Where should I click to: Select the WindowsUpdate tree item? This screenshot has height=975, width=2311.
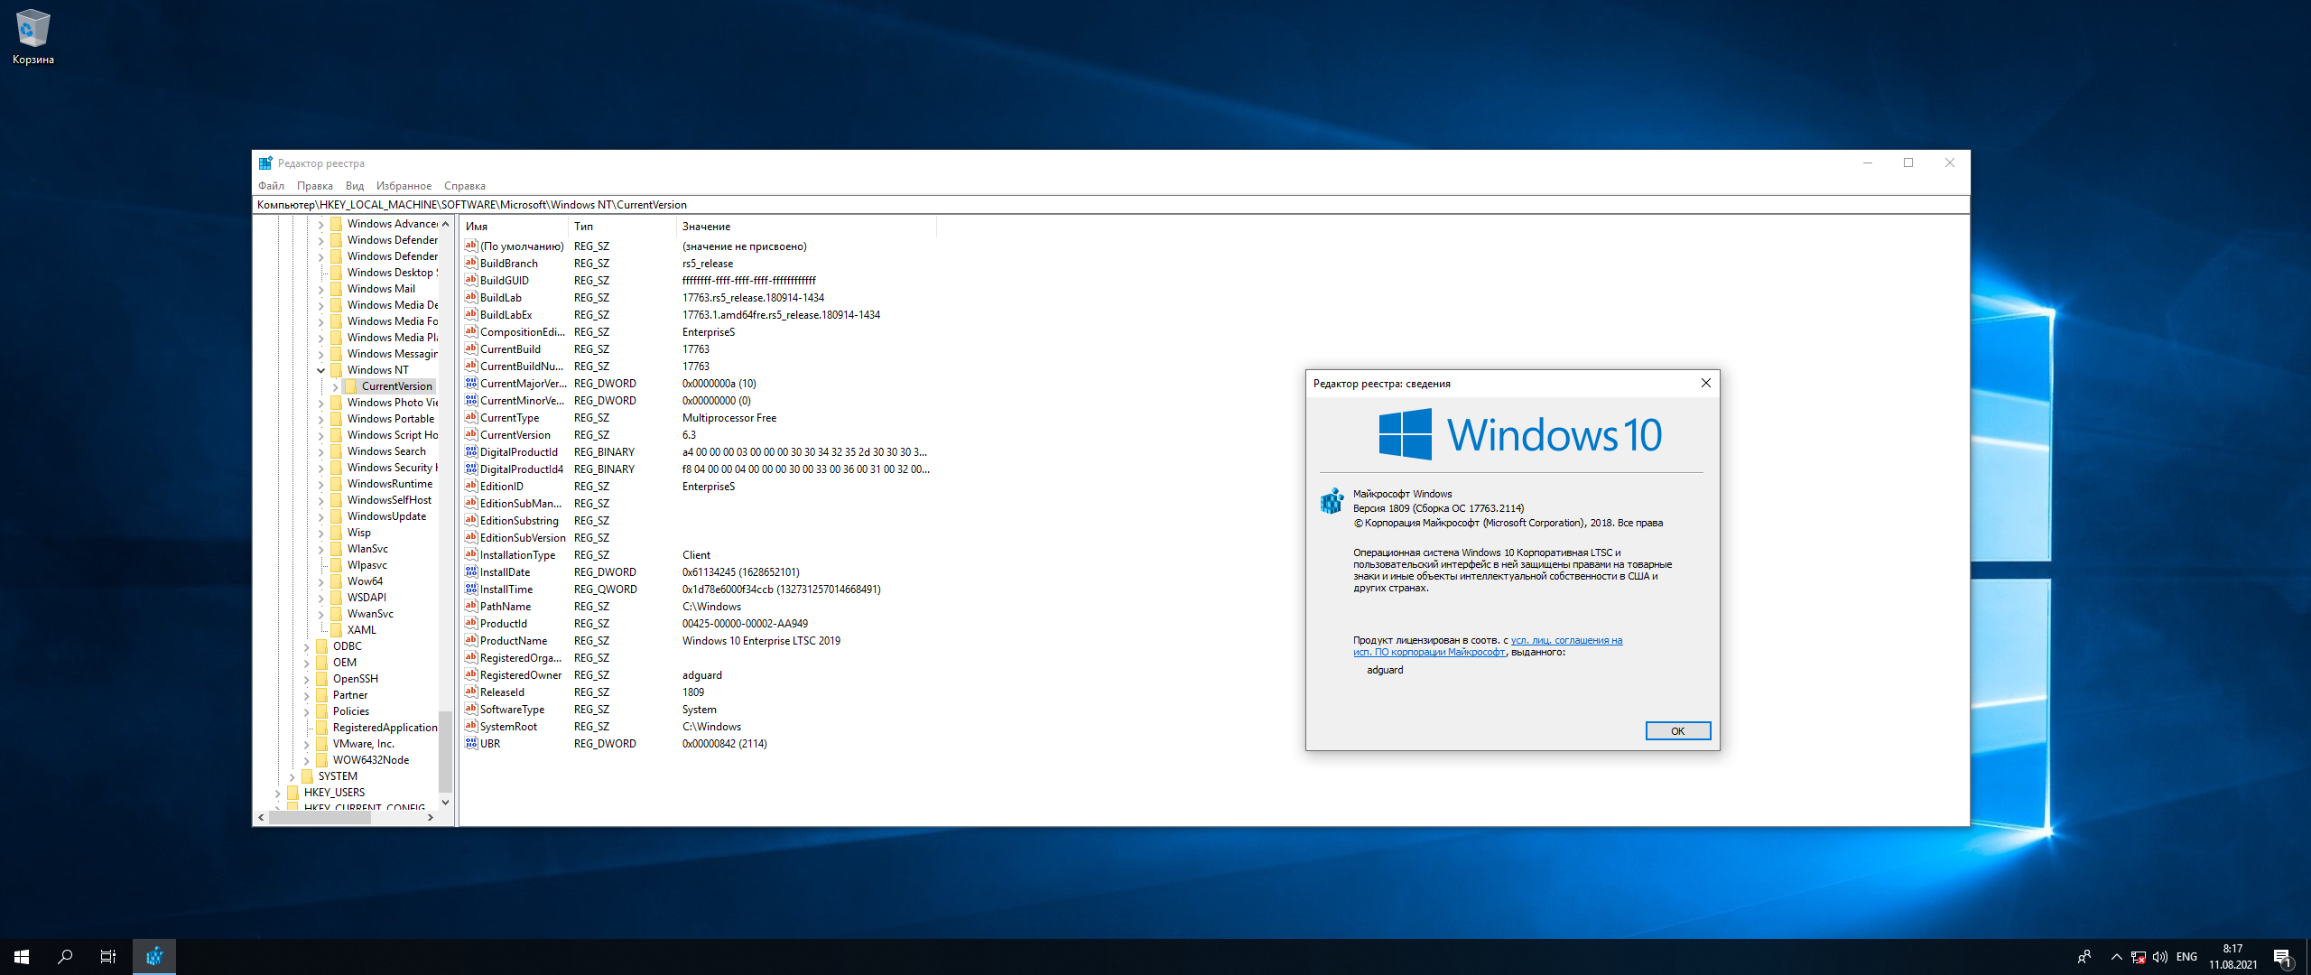coord(386,516)
